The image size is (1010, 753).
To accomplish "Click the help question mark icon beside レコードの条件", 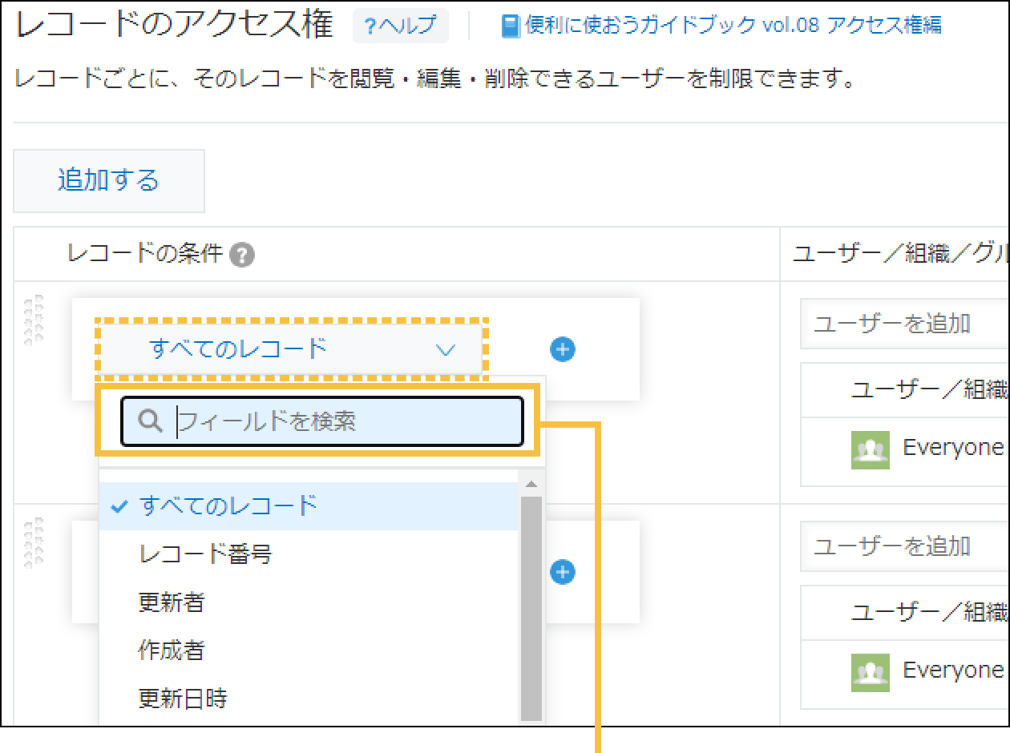I will click(x=243, y=254).
